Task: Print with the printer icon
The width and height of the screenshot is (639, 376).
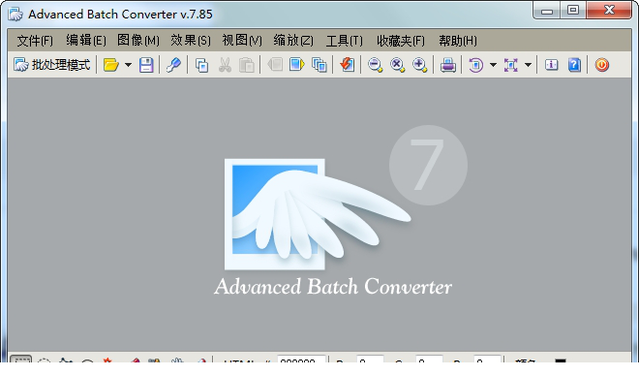Action: tap(448, 65)
